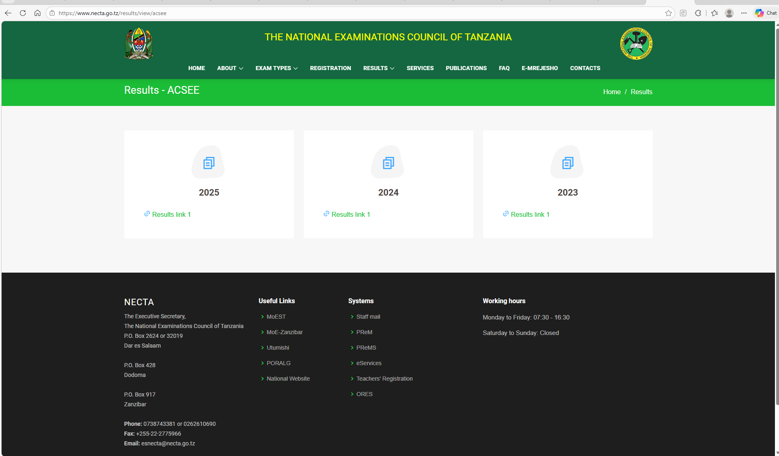The height and width of the screenshot is (456, 779).
Task: Click the 2024 document icon
Action: click(x=388, y=162)
